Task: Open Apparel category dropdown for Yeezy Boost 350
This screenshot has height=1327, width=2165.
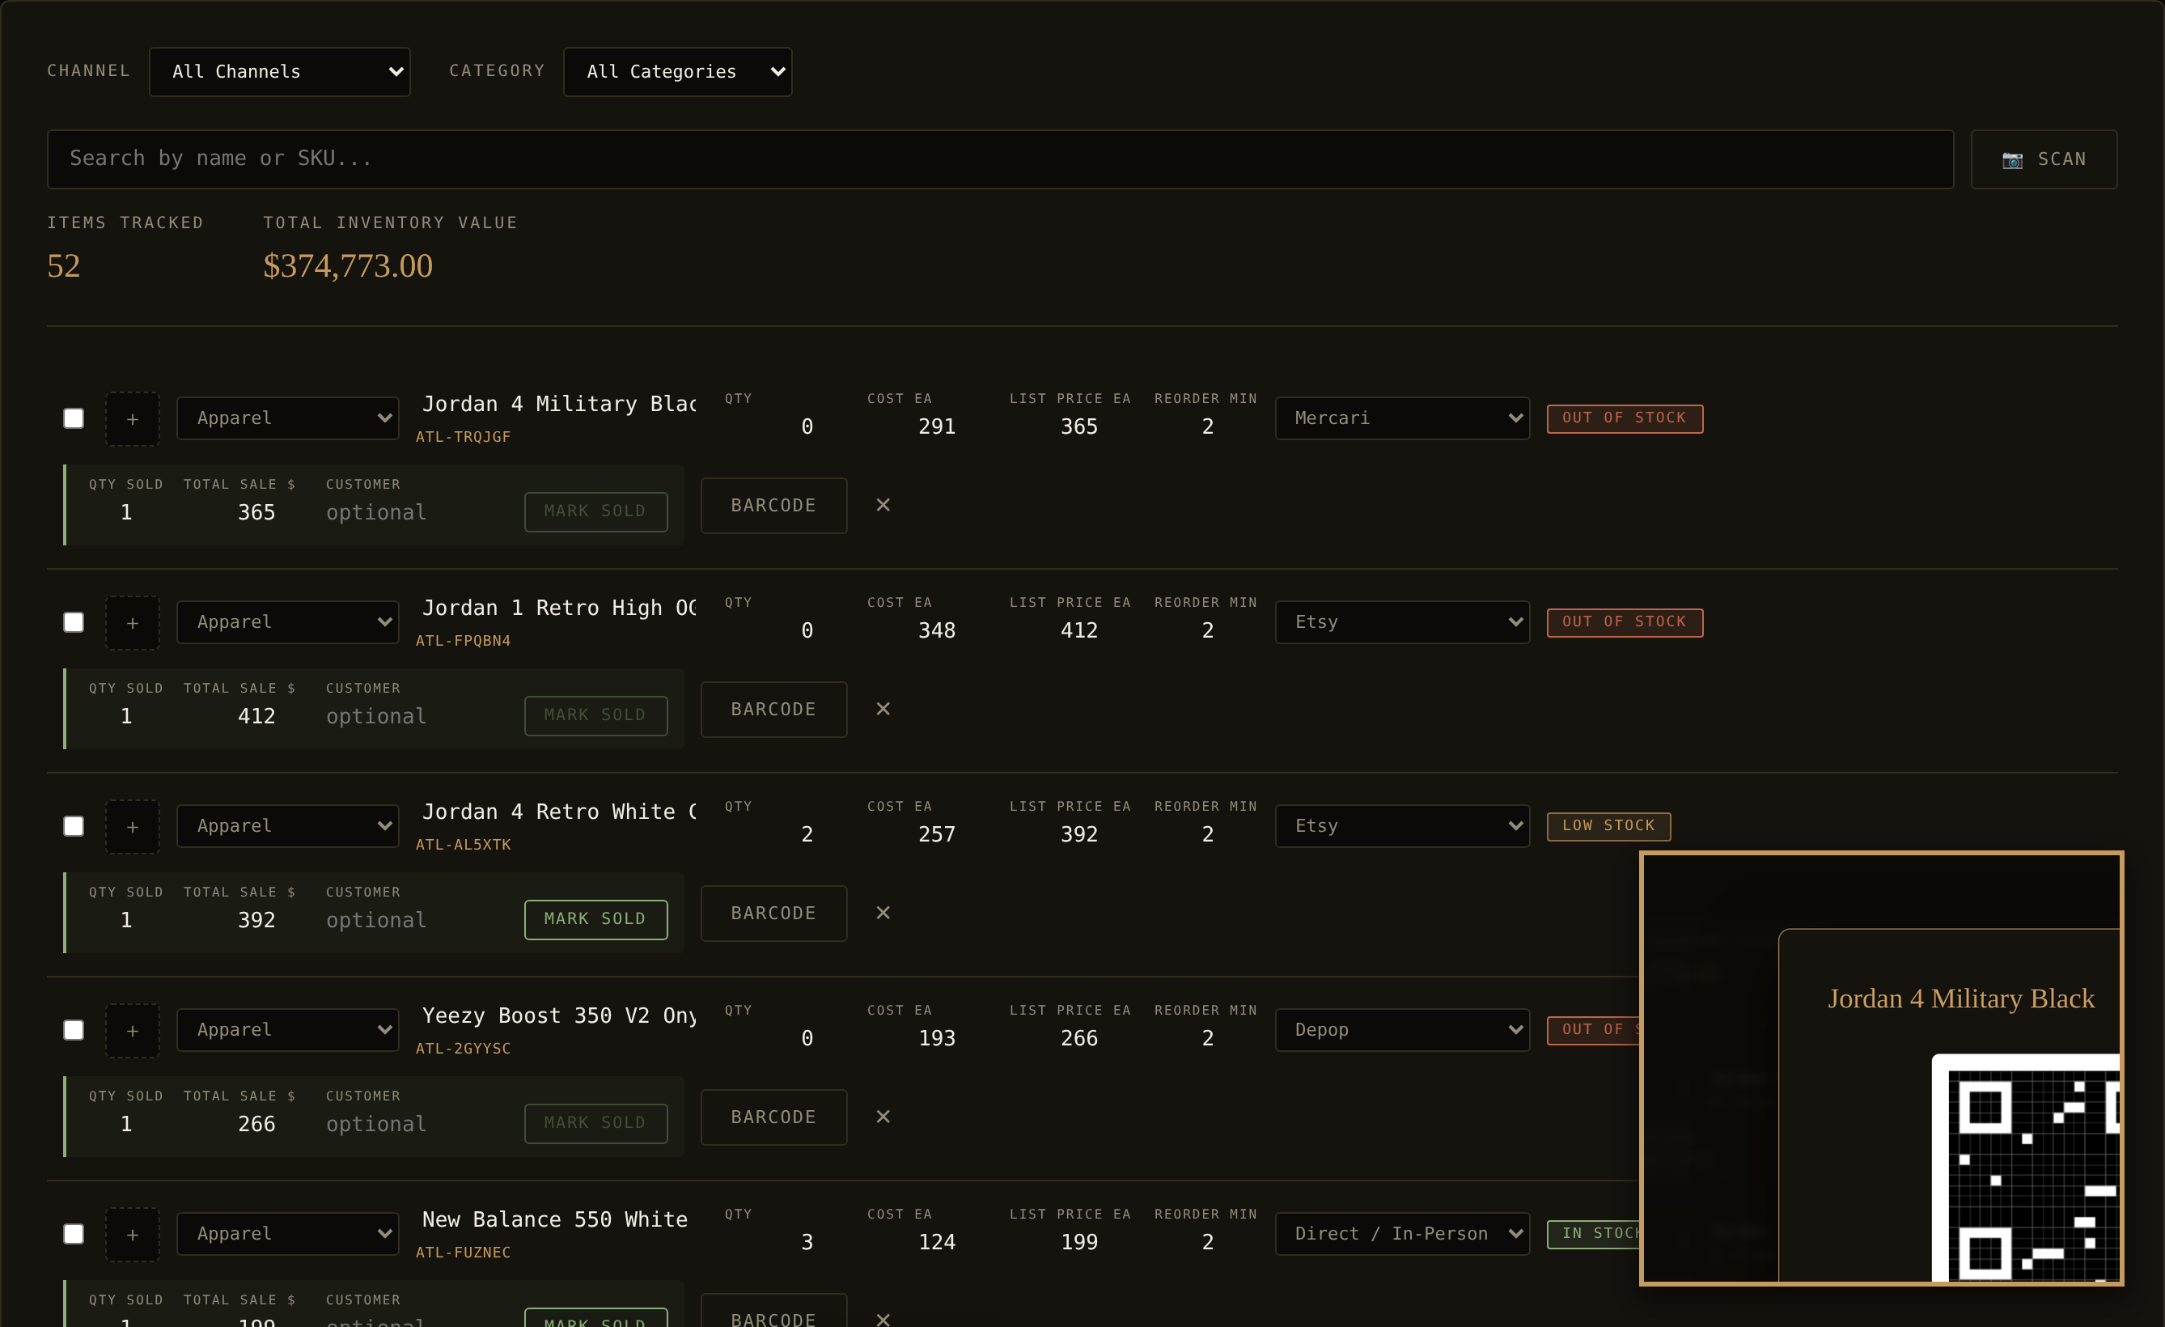Action: coord(287,1030)
